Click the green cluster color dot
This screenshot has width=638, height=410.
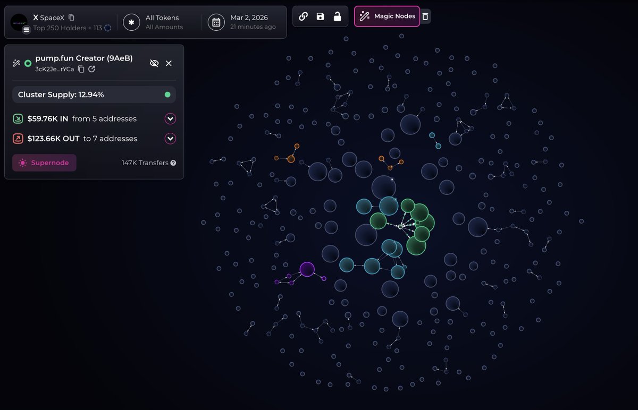[x=167, y=95]
